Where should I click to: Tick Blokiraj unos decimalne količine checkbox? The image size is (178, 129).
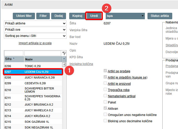(105, 121)
